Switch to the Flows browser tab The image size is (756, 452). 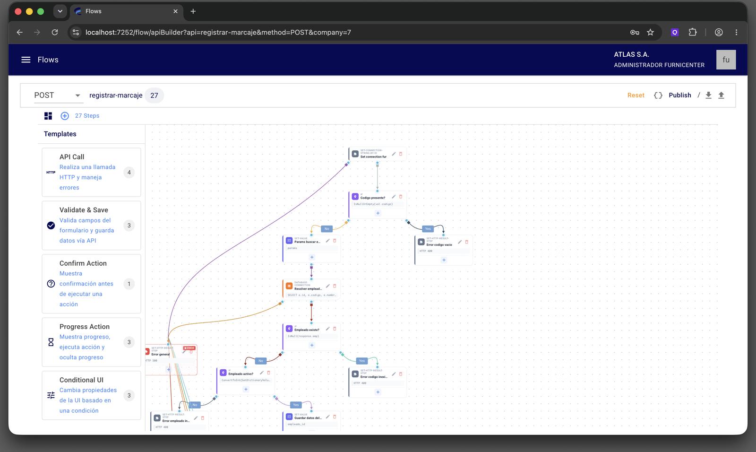point(127,11)
